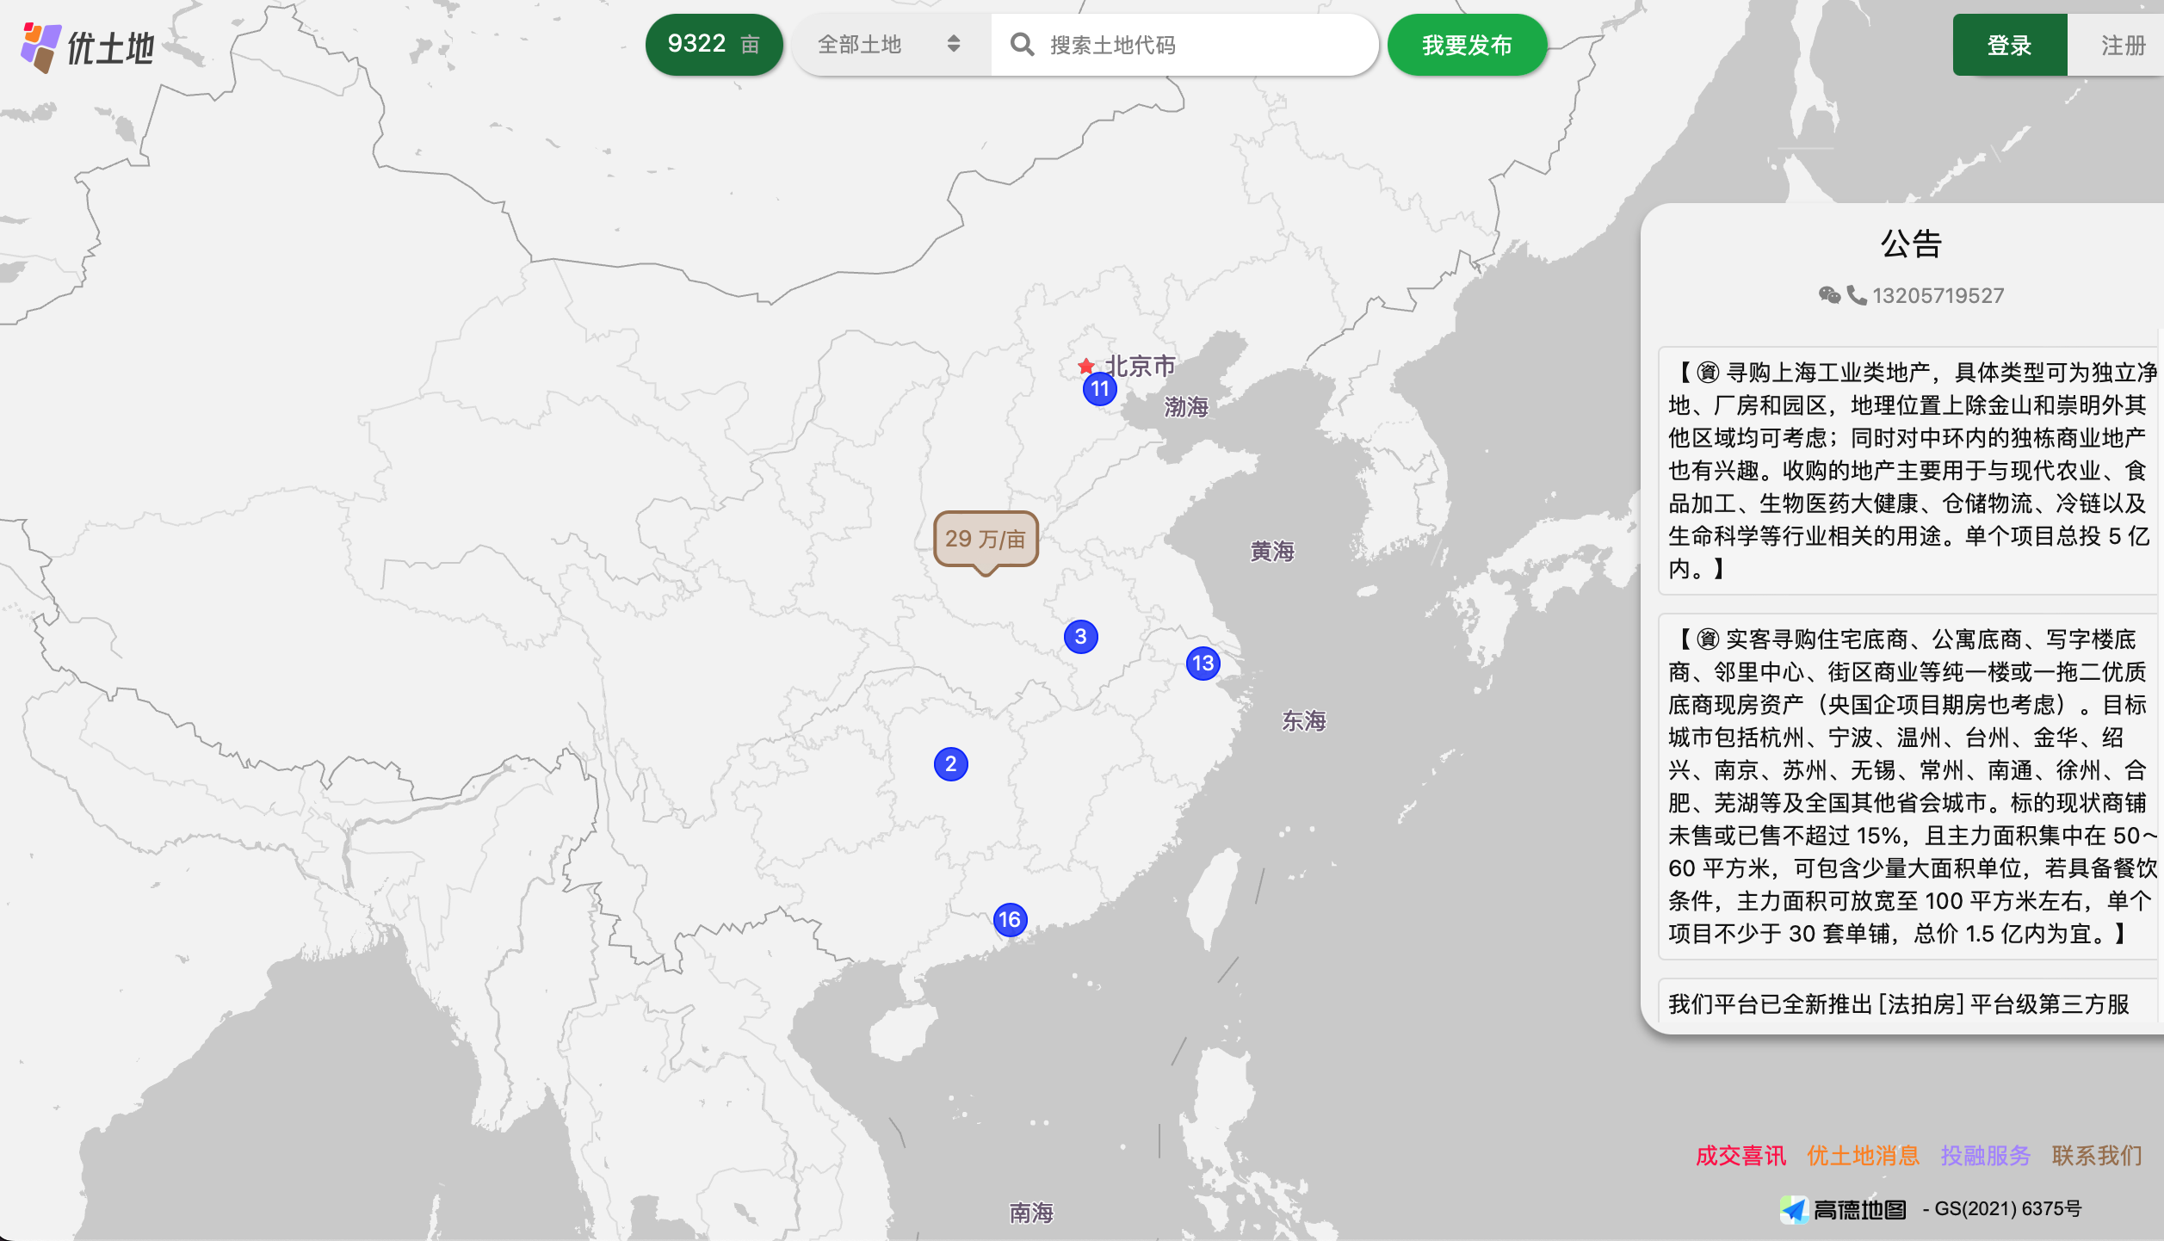2164x1241 pixels.
Task: Open map cluster marker 2
Action: tap(950, 764)
